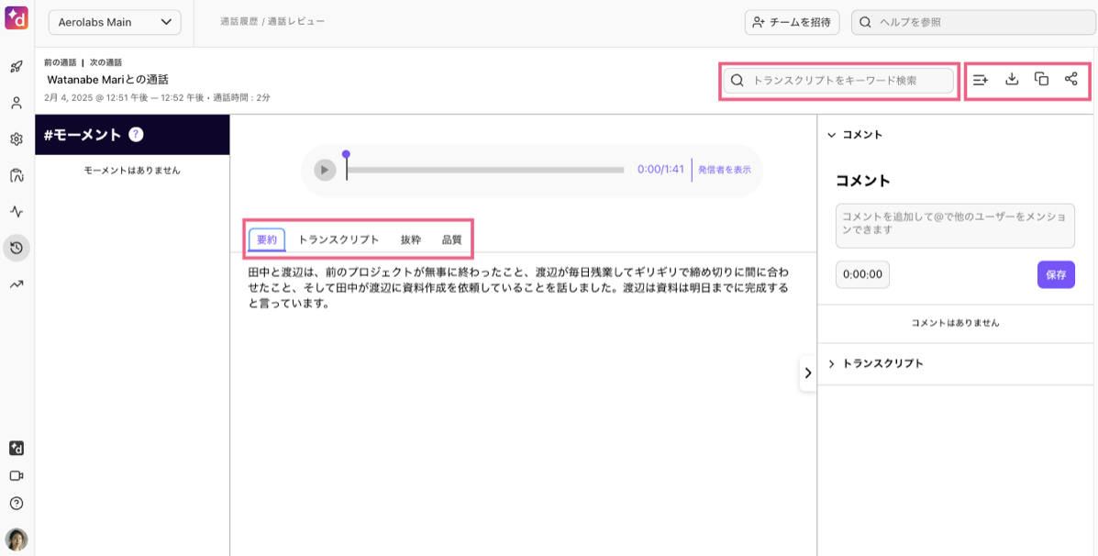Click the sidebar icon below the settings gear
The image size is (1098, 556).
(17, 176)
